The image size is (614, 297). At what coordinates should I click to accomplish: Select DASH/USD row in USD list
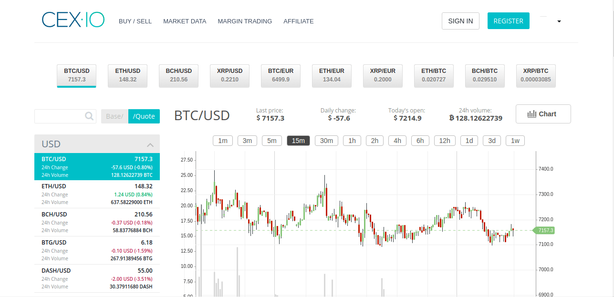click(97, 278)
